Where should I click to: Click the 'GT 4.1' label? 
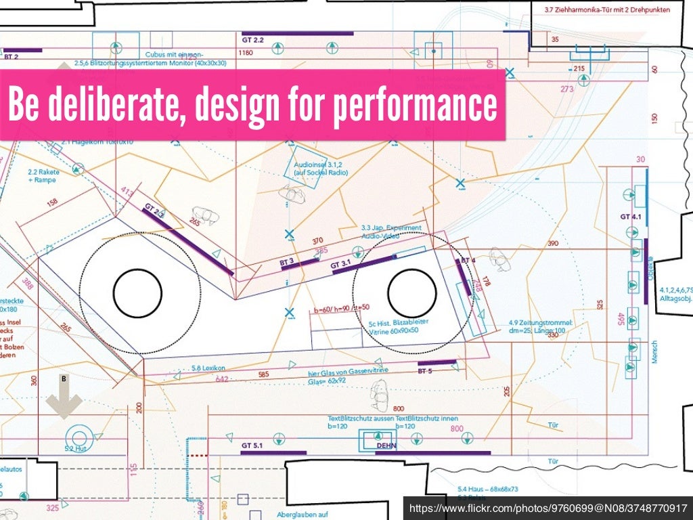click(x=630, y=217)
